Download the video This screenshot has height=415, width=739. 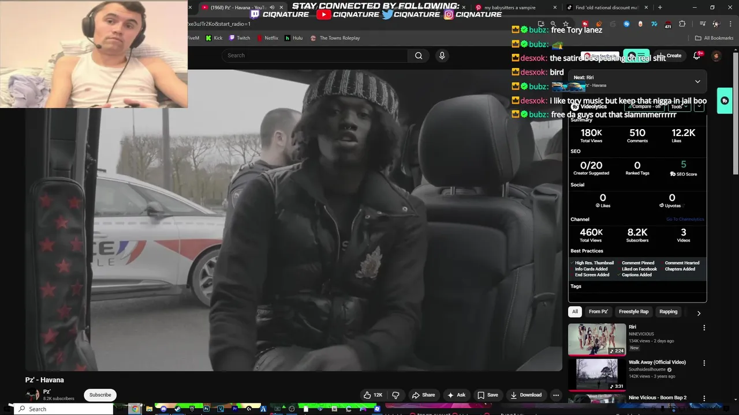tap(526, 395)
